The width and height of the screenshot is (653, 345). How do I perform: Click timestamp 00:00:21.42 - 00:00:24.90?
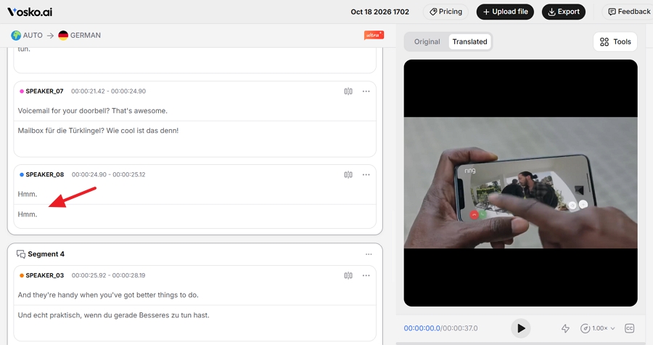coord(108,92)
